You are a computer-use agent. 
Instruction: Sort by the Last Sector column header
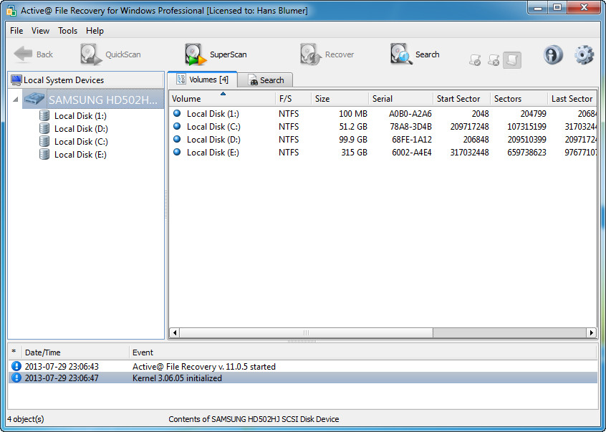tap(572, 99)
